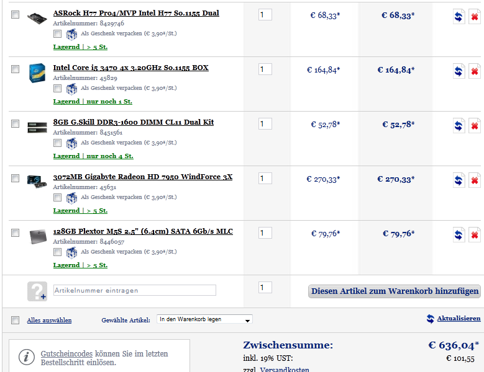484x372 pixels.
Task: Open Intel Core i5 product thumbnail
Action: pos(37,73)
